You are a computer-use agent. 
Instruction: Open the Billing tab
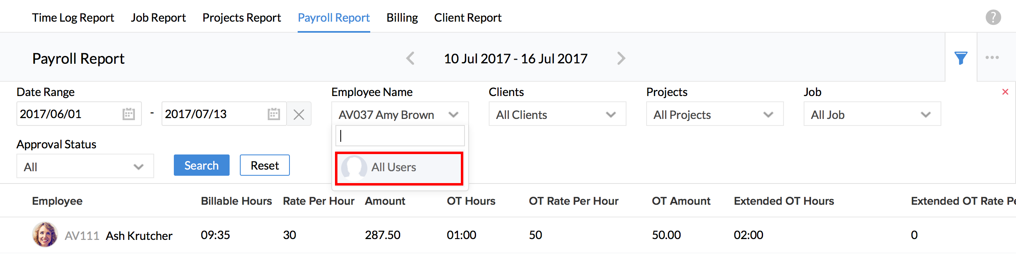pyautogui.click(x=402, y=18)
